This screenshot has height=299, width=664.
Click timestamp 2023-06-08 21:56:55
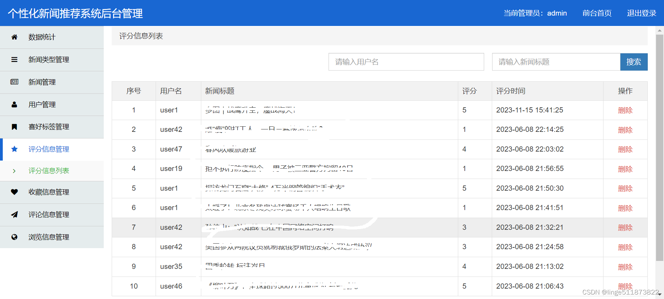coord(529,169)
